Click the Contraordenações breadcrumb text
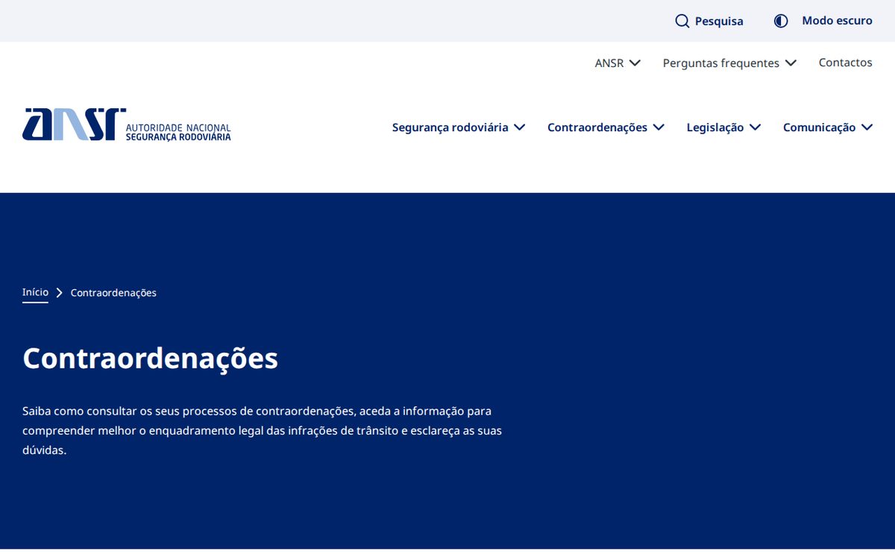This screenshot has width=895, height=554. tap(113, 292)
